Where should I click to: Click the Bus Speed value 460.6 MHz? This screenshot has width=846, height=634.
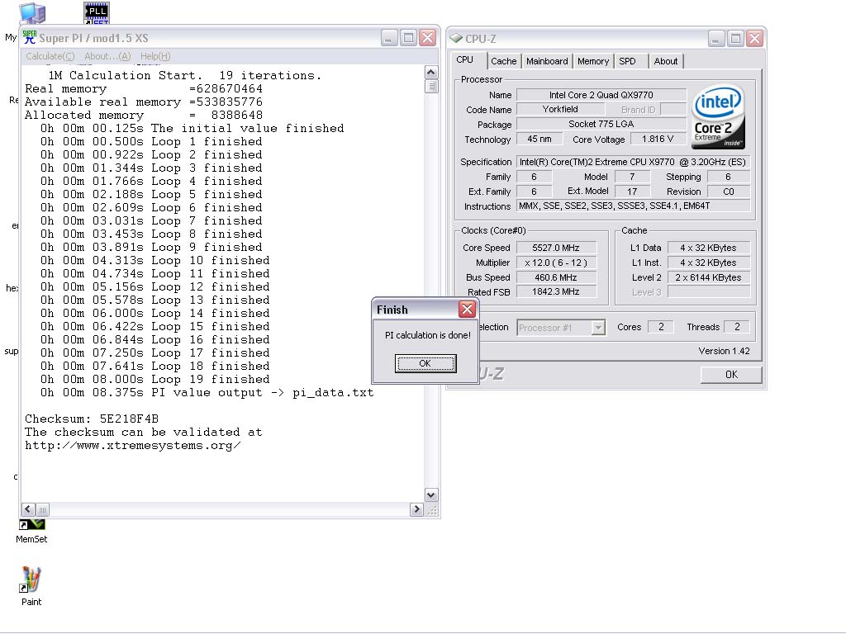[x=556, y=277]
